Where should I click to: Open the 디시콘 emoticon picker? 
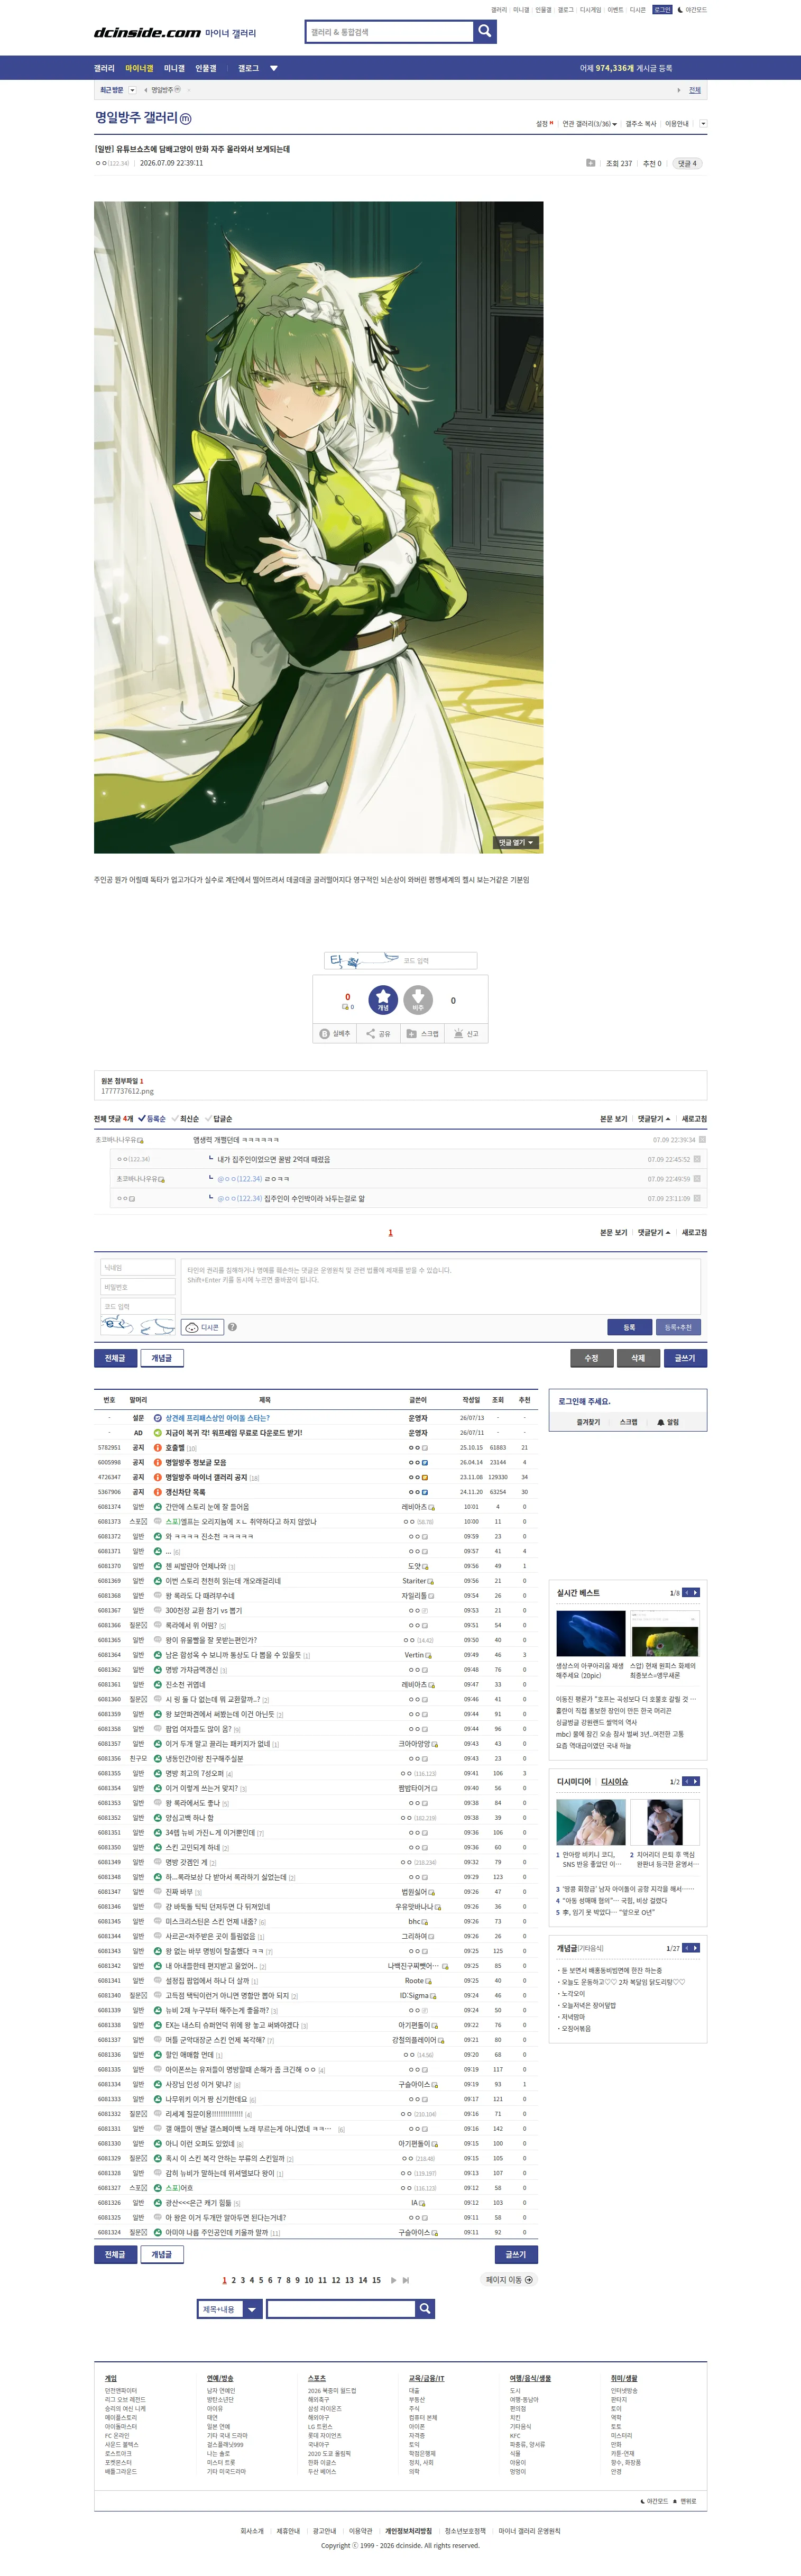(203, 1327)
